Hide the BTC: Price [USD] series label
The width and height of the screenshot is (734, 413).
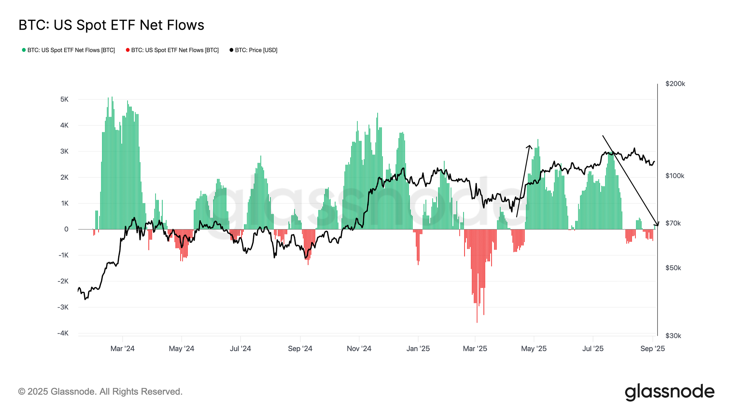pos(256,50)
